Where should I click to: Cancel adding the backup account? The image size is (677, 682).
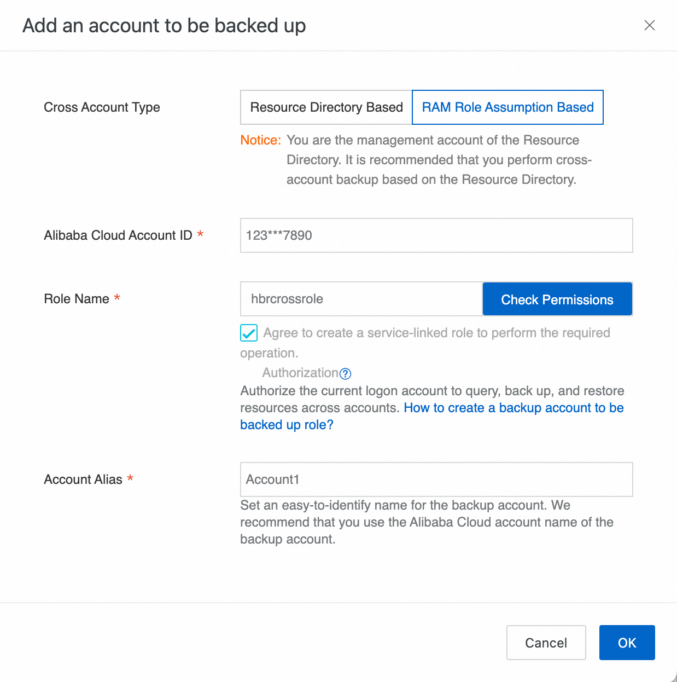[x=546, y=643]
